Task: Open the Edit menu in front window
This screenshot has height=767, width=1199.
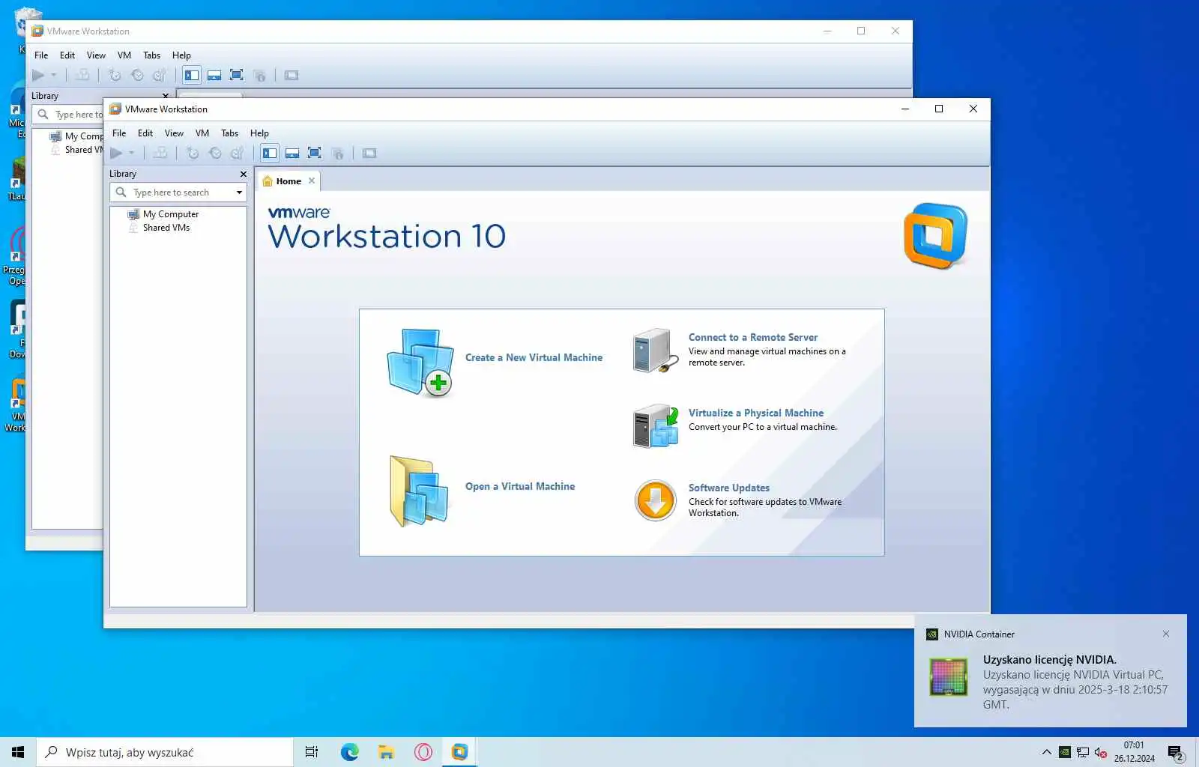Action: tap(145, 133)
